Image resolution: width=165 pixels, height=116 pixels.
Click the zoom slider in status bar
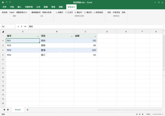point(158,114)
